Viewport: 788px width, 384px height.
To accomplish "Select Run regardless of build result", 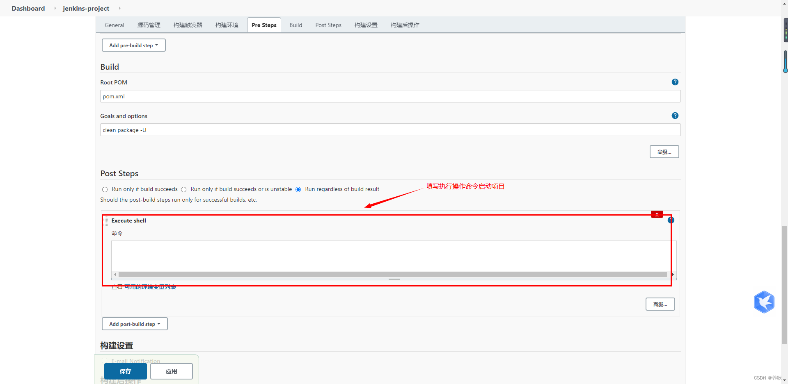I will (298, 189).
